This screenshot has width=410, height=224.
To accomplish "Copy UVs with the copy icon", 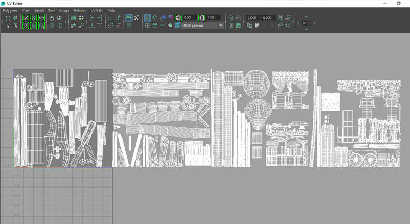I will pyautogui.click(x=249, y=26).
